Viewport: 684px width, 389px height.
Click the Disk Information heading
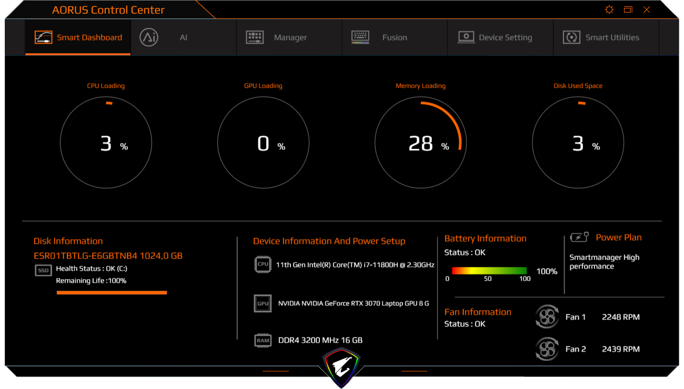(68, 241)
